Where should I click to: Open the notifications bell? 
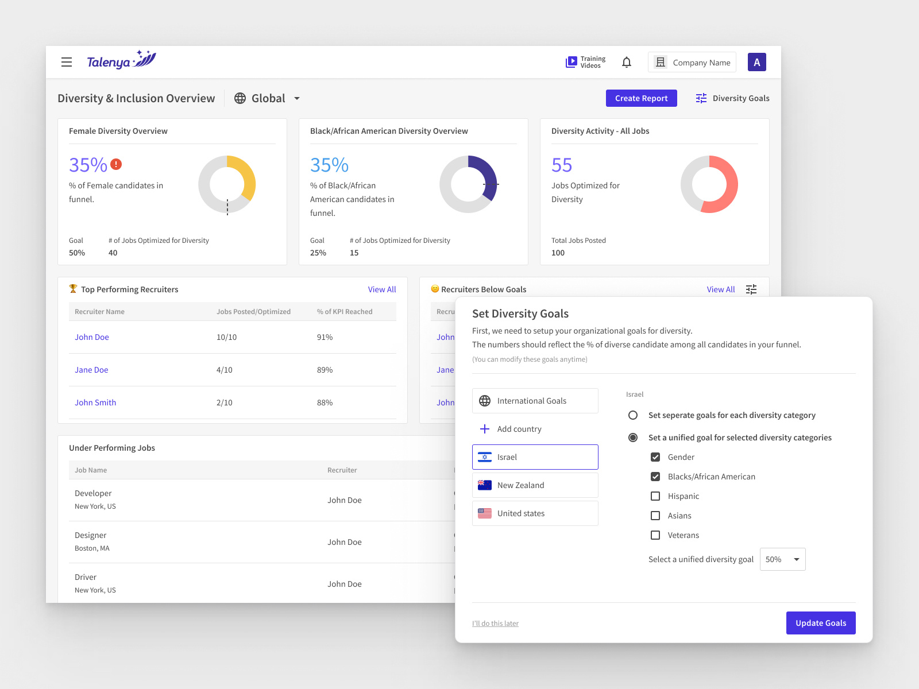point(627,61)
